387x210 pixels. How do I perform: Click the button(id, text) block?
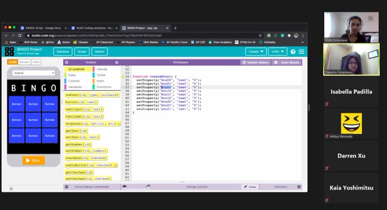[81, 102]
